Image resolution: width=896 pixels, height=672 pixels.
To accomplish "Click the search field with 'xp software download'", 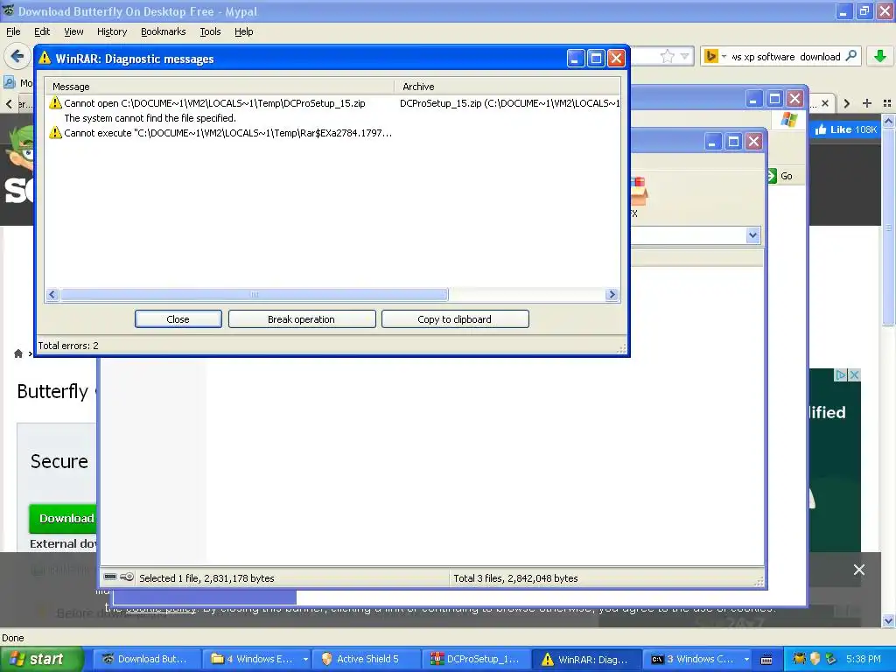I will (786, 57).
